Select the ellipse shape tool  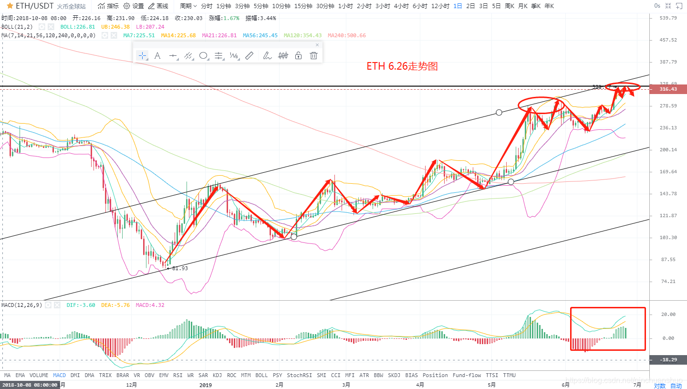204,56
